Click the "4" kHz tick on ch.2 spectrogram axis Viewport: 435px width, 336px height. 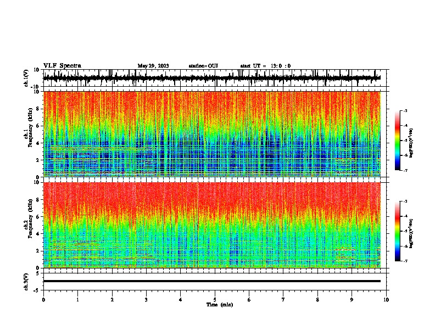tap(38, 234)
